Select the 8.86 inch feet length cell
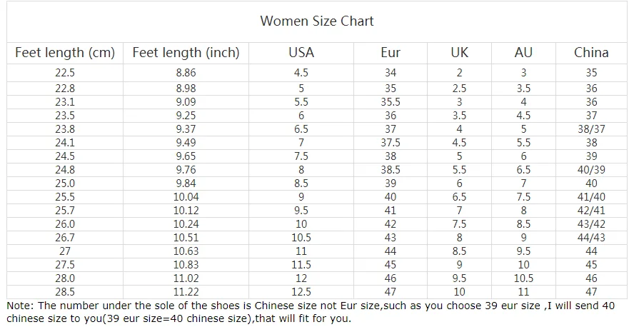 tap(186, 73)
